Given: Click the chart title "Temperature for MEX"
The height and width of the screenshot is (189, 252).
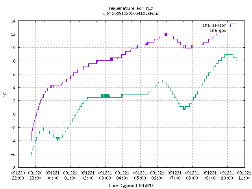Looking at the screenshot, I should (x=131, y=8).
